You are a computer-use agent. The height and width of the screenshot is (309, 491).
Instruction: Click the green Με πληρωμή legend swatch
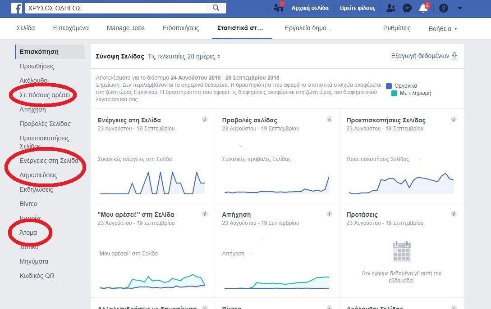(x=394, y=93)
